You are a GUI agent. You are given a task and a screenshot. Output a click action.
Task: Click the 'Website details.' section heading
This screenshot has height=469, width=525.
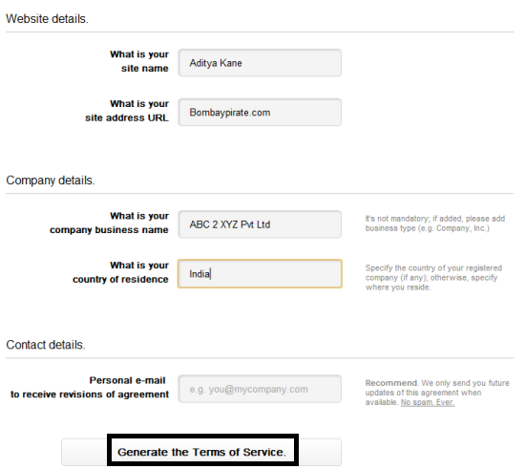[x=47, y=19]
